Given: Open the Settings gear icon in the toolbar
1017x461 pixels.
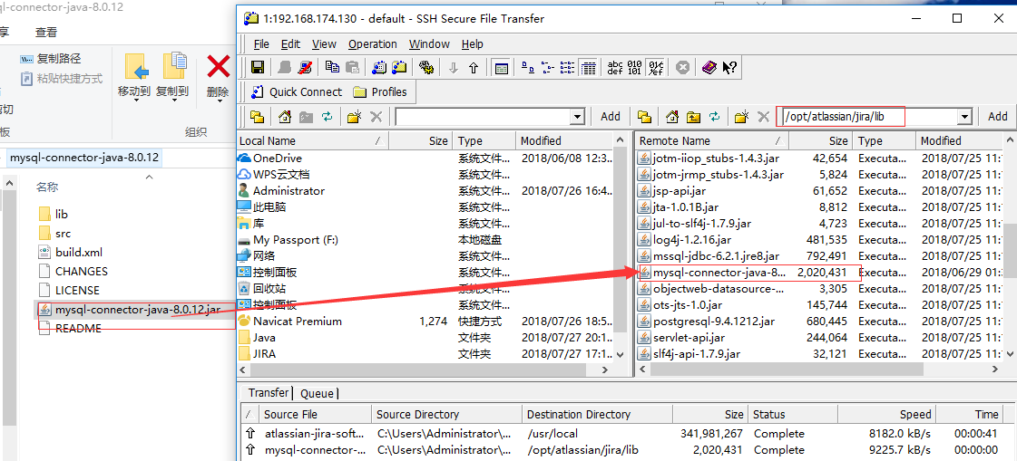Looking at the screenshot, I should click(426, 67).
